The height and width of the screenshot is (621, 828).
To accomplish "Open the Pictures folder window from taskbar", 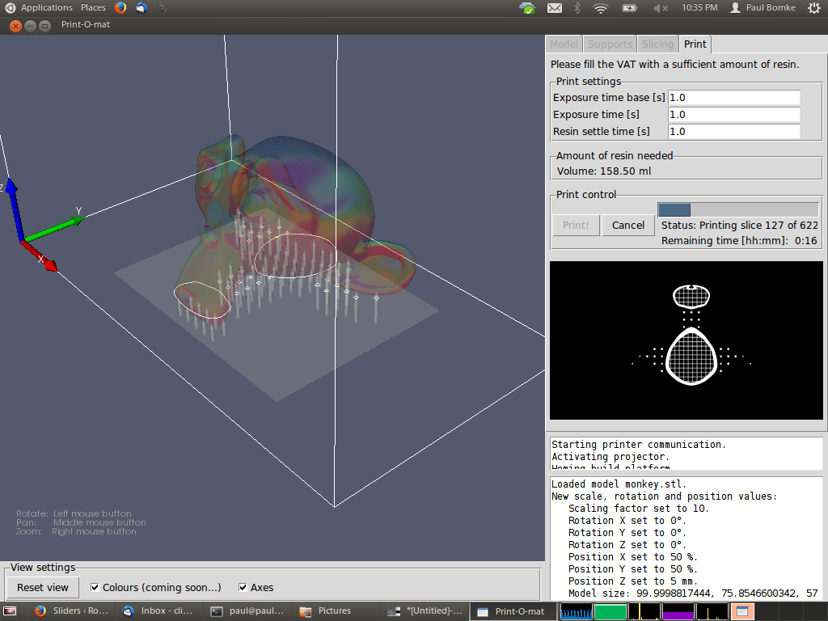I will (x=337, y=611).
